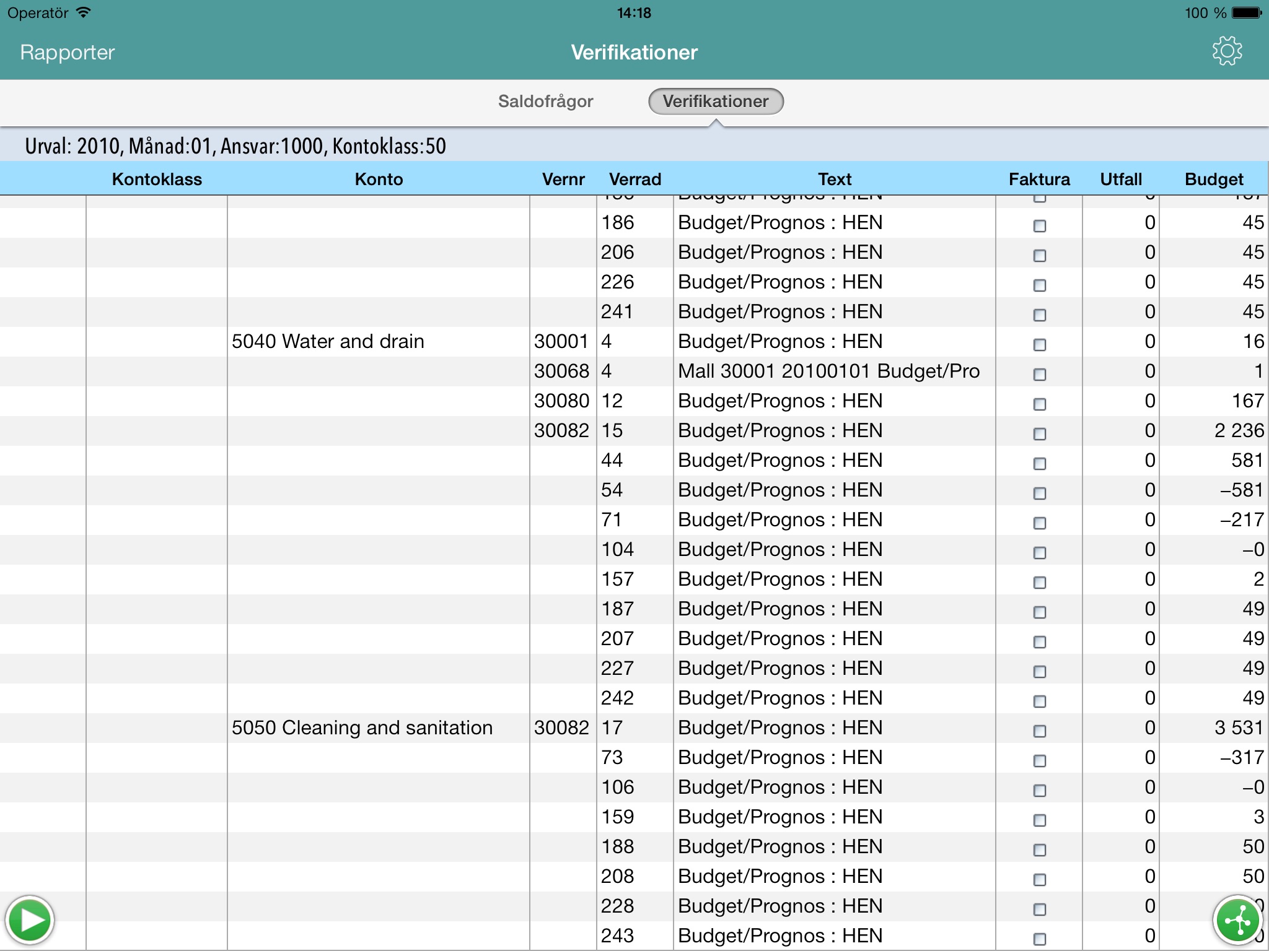Select budget value –217
The image size is (1269, 951).
coord(1242,519)
